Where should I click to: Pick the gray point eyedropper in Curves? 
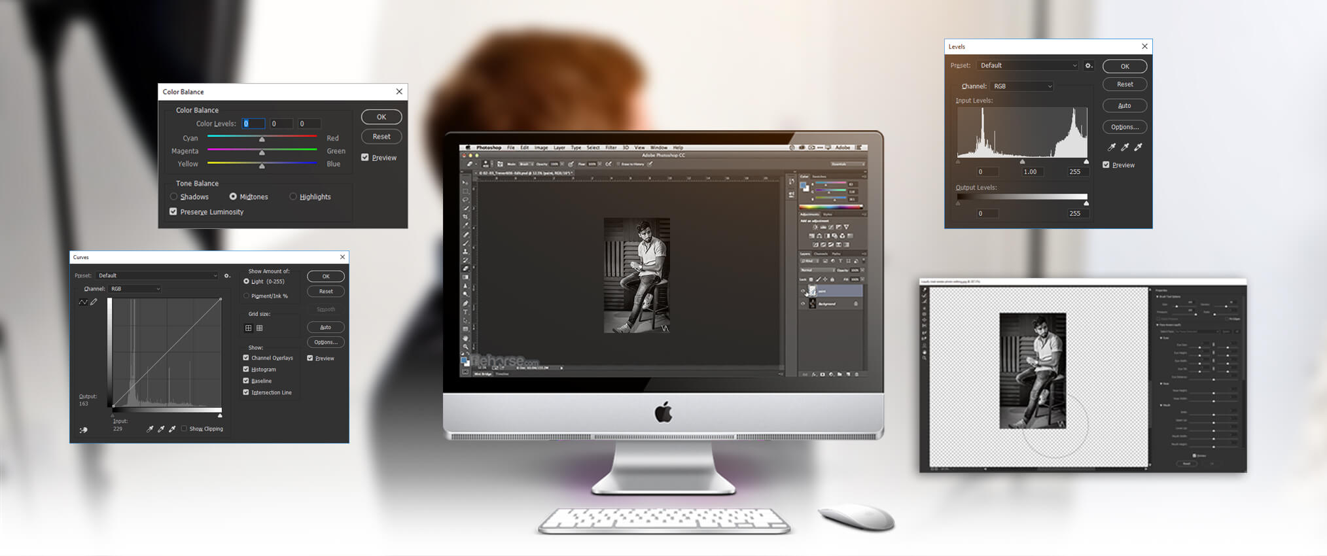point(161,429)
